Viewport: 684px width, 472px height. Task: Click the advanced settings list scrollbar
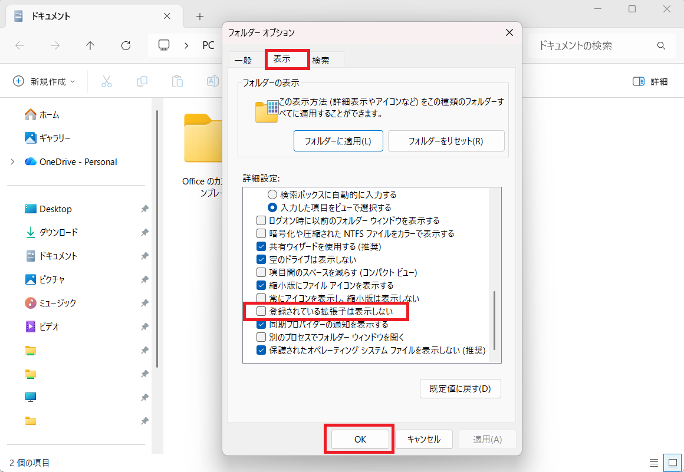coord(495,321)
